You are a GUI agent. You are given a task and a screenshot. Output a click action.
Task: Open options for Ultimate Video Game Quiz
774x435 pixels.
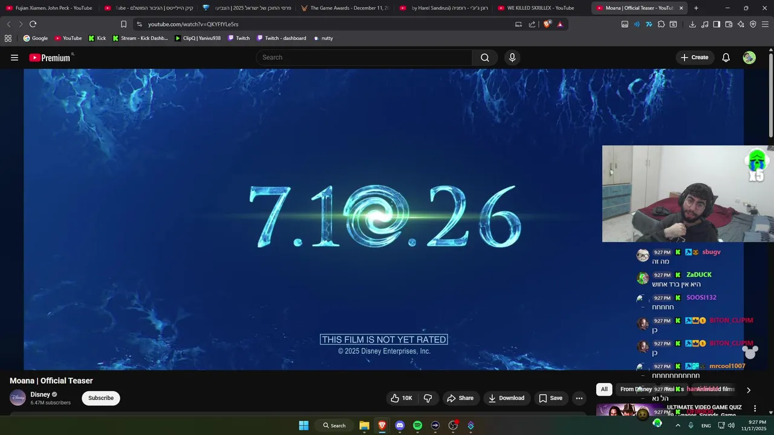tap(755, 408)
